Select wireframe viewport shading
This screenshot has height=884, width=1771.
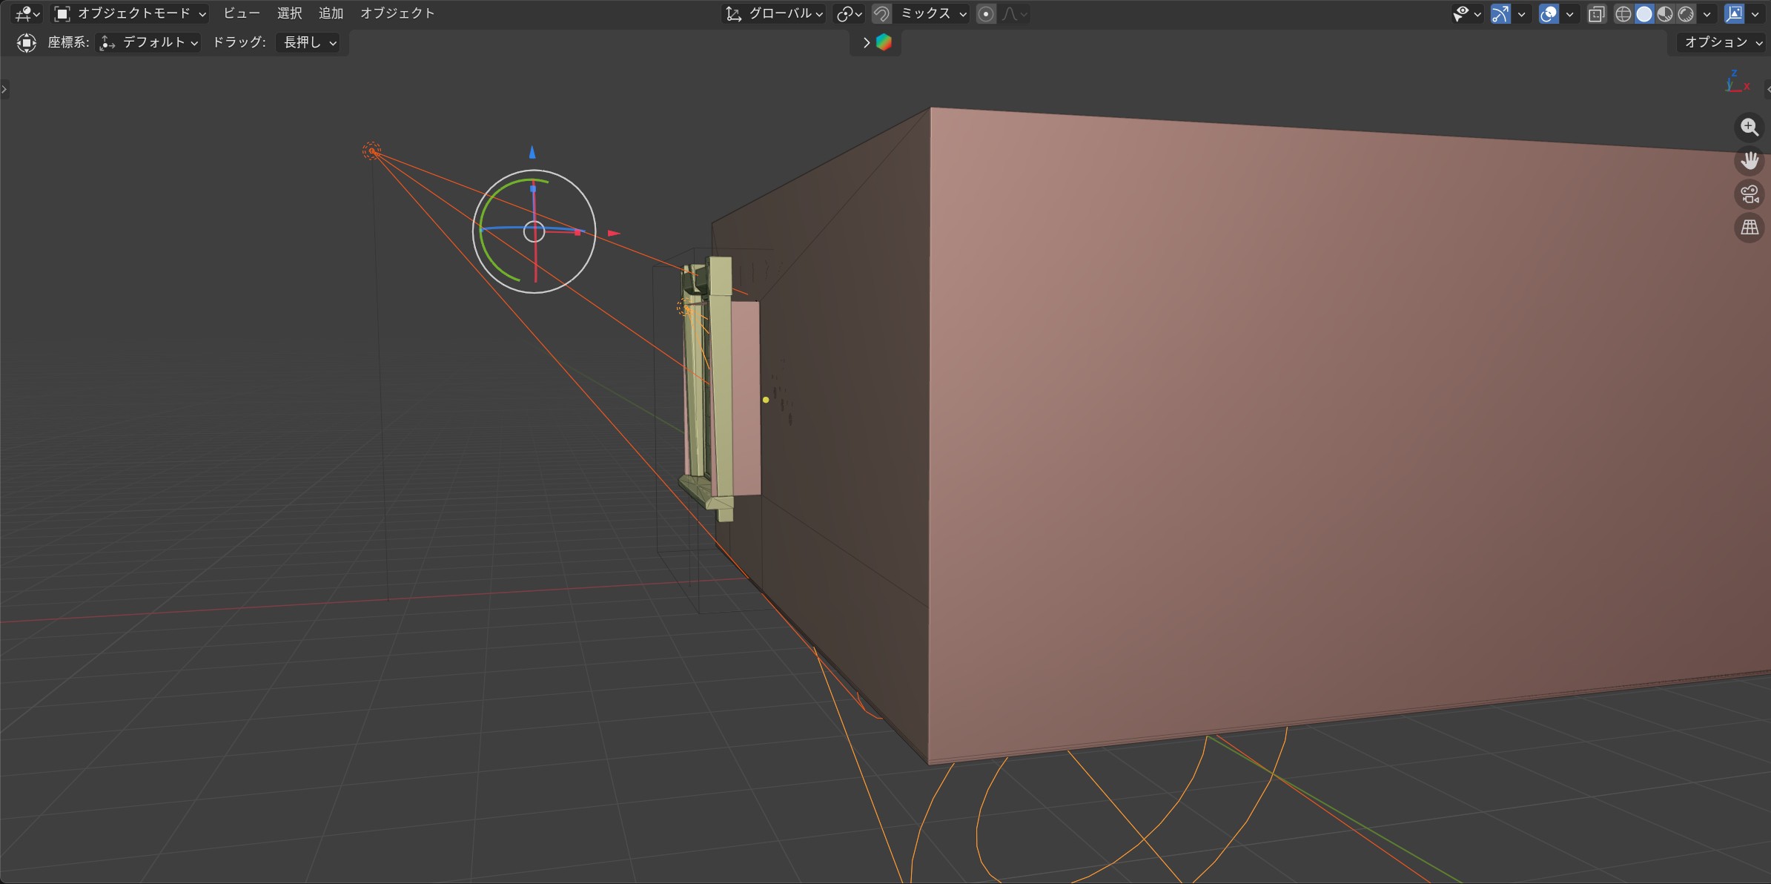1623,14
